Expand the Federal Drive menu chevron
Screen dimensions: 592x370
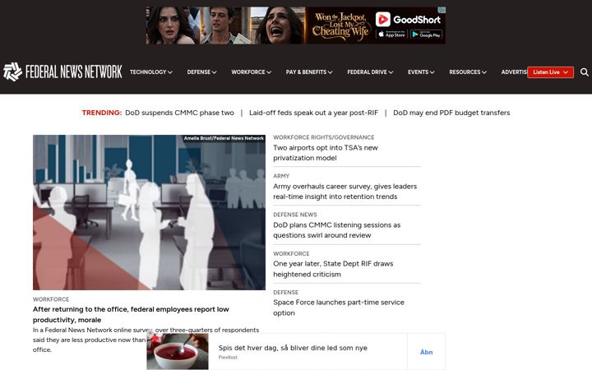[x=391, y=72]
